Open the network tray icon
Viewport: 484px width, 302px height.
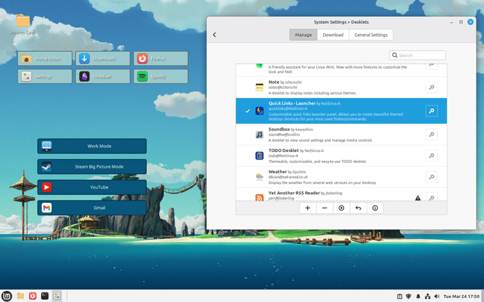click(427, 296)
